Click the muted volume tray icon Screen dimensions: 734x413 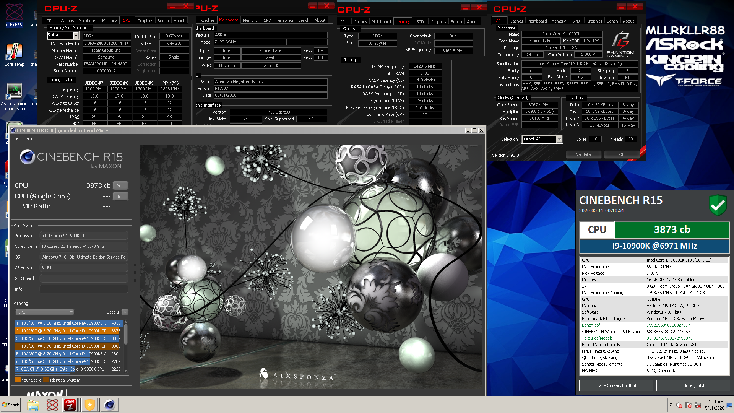point(679,405)
